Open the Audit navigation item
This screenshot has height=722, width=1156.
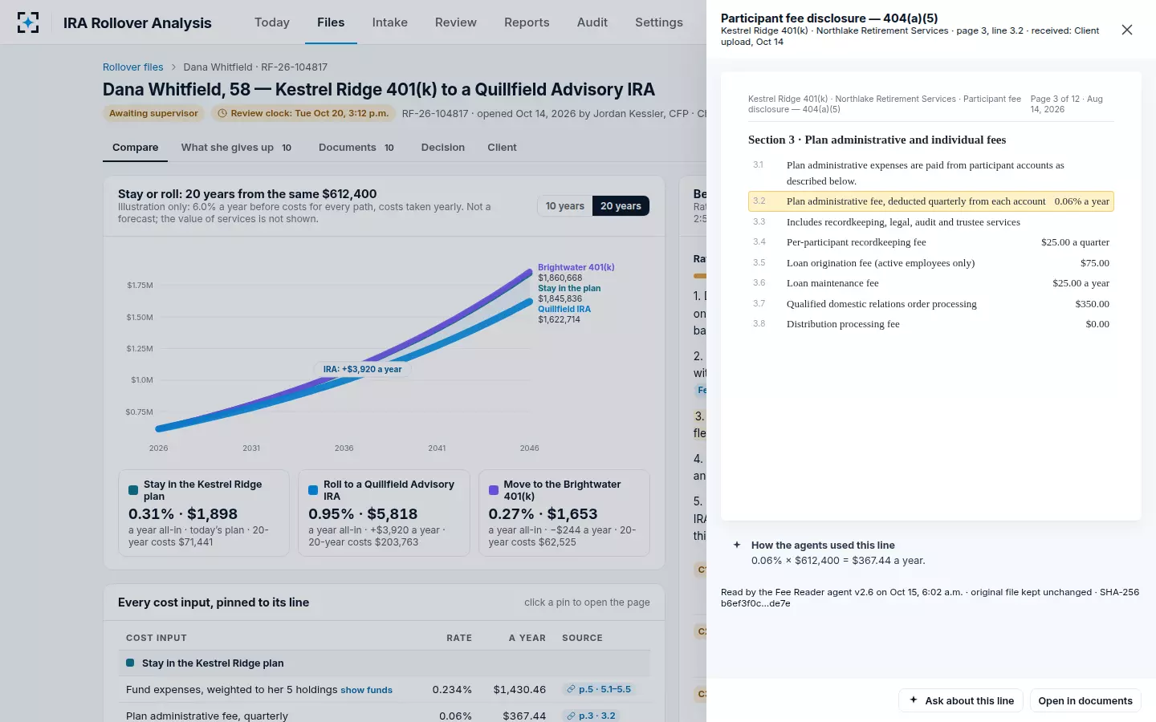point(592,22)
